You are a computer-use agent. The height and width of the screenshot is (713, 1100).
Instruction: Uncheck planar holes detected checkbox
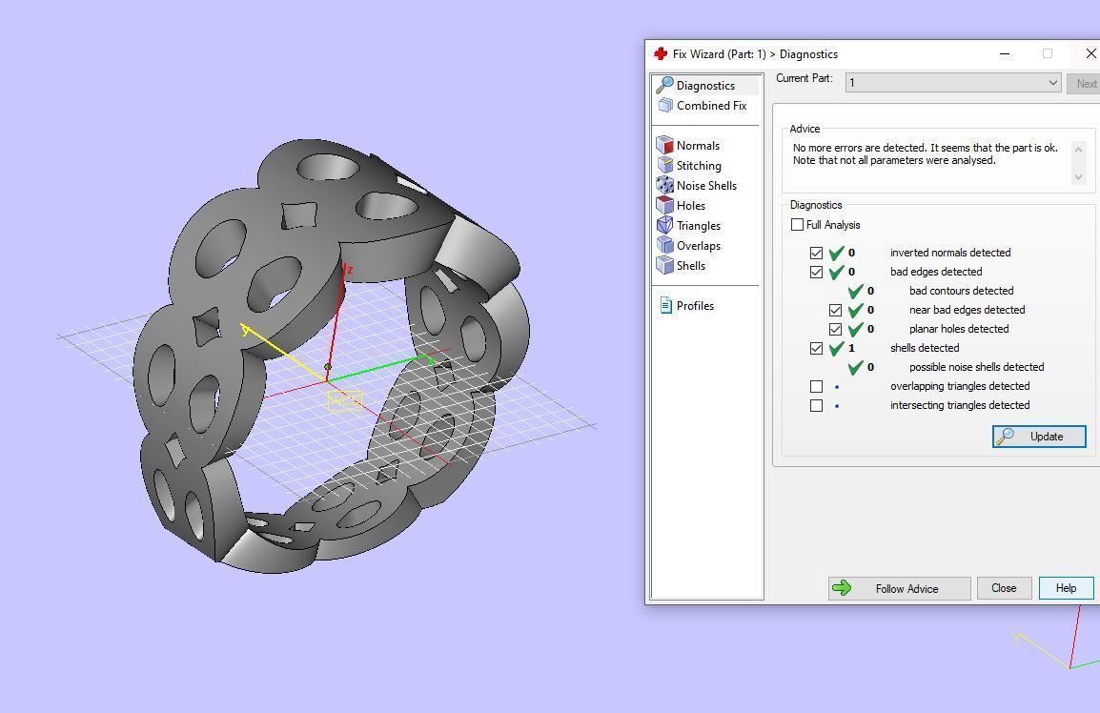coord(835,329)
